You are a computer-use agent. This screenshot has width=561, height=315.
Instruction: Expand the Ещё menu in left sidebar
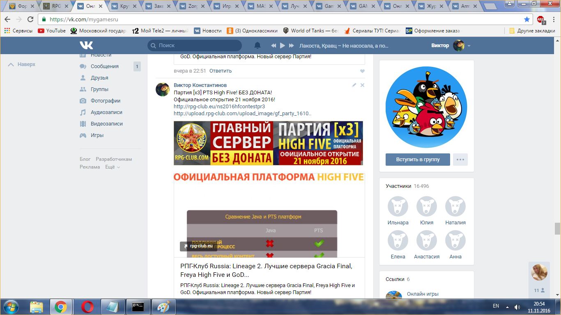[x=113, y=167]
